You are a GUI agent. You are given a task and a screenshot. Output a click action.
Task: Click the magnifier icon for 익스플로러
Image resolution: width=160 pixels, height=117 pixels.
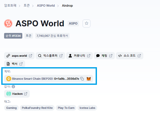40,56
